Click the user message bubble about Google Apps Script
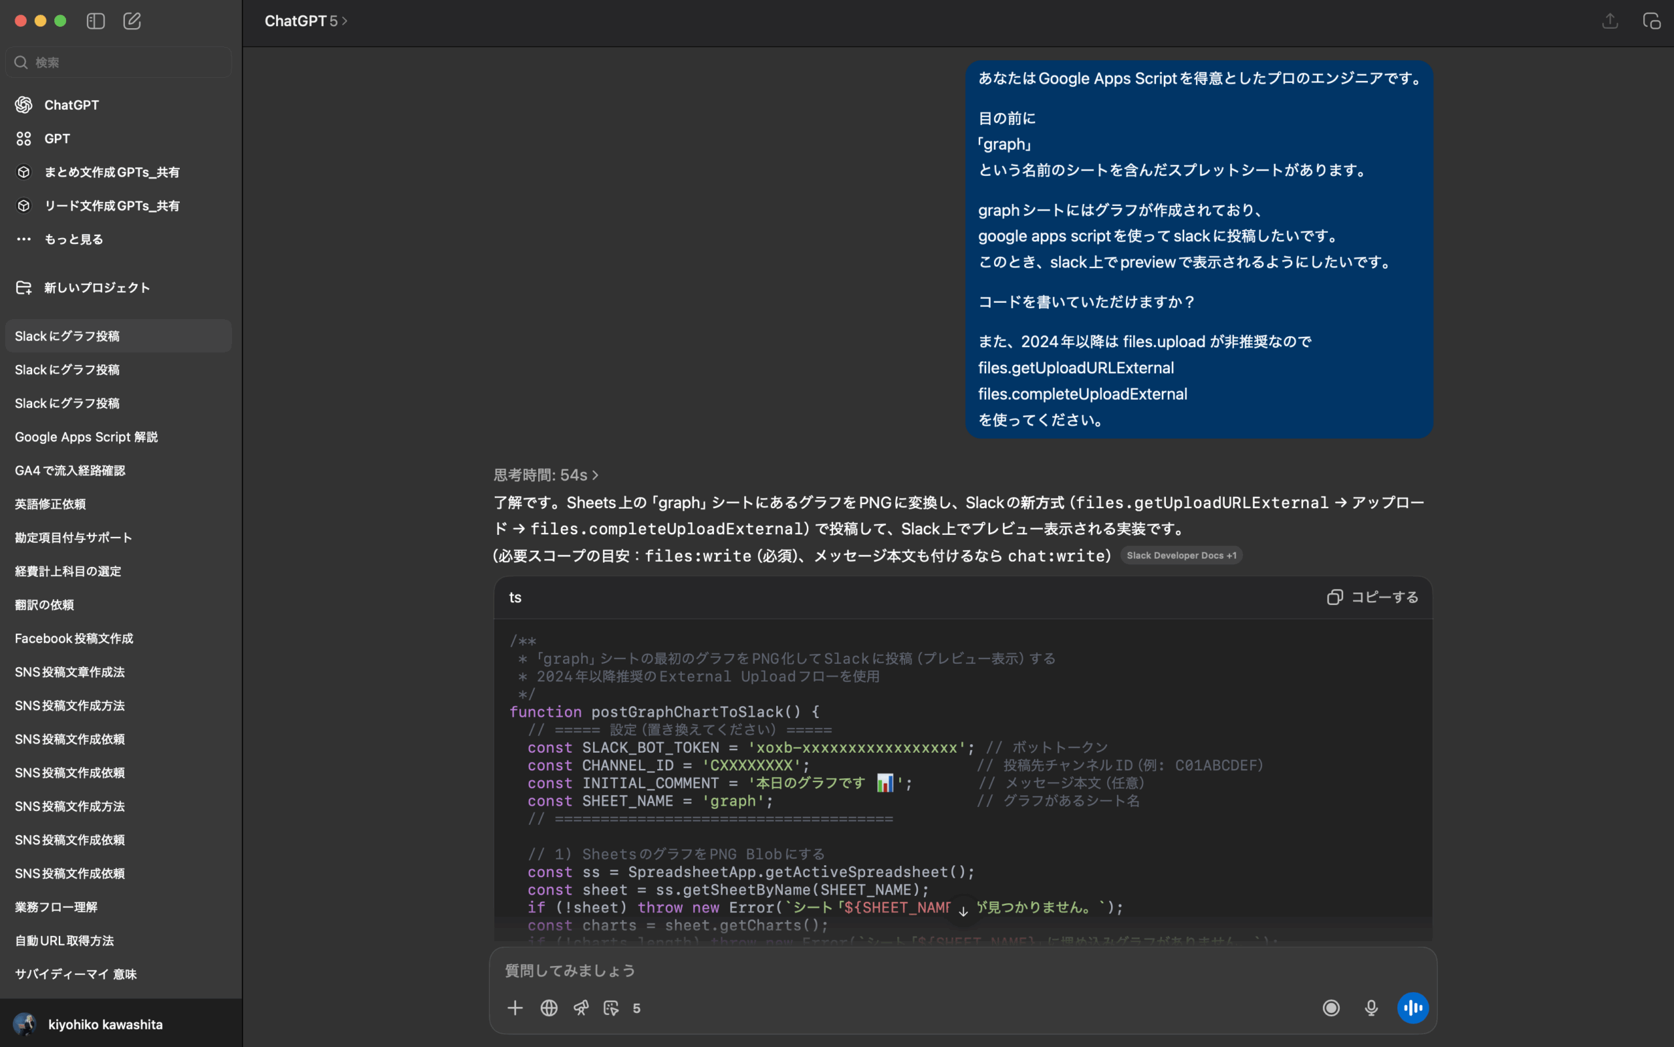Image resolution: width=1674 pixels, height=1047 pixels. (1199, 249)
